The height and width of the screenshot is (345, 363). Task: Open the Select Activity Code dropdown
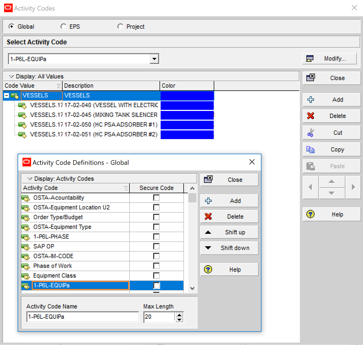(x=154, y=59)
